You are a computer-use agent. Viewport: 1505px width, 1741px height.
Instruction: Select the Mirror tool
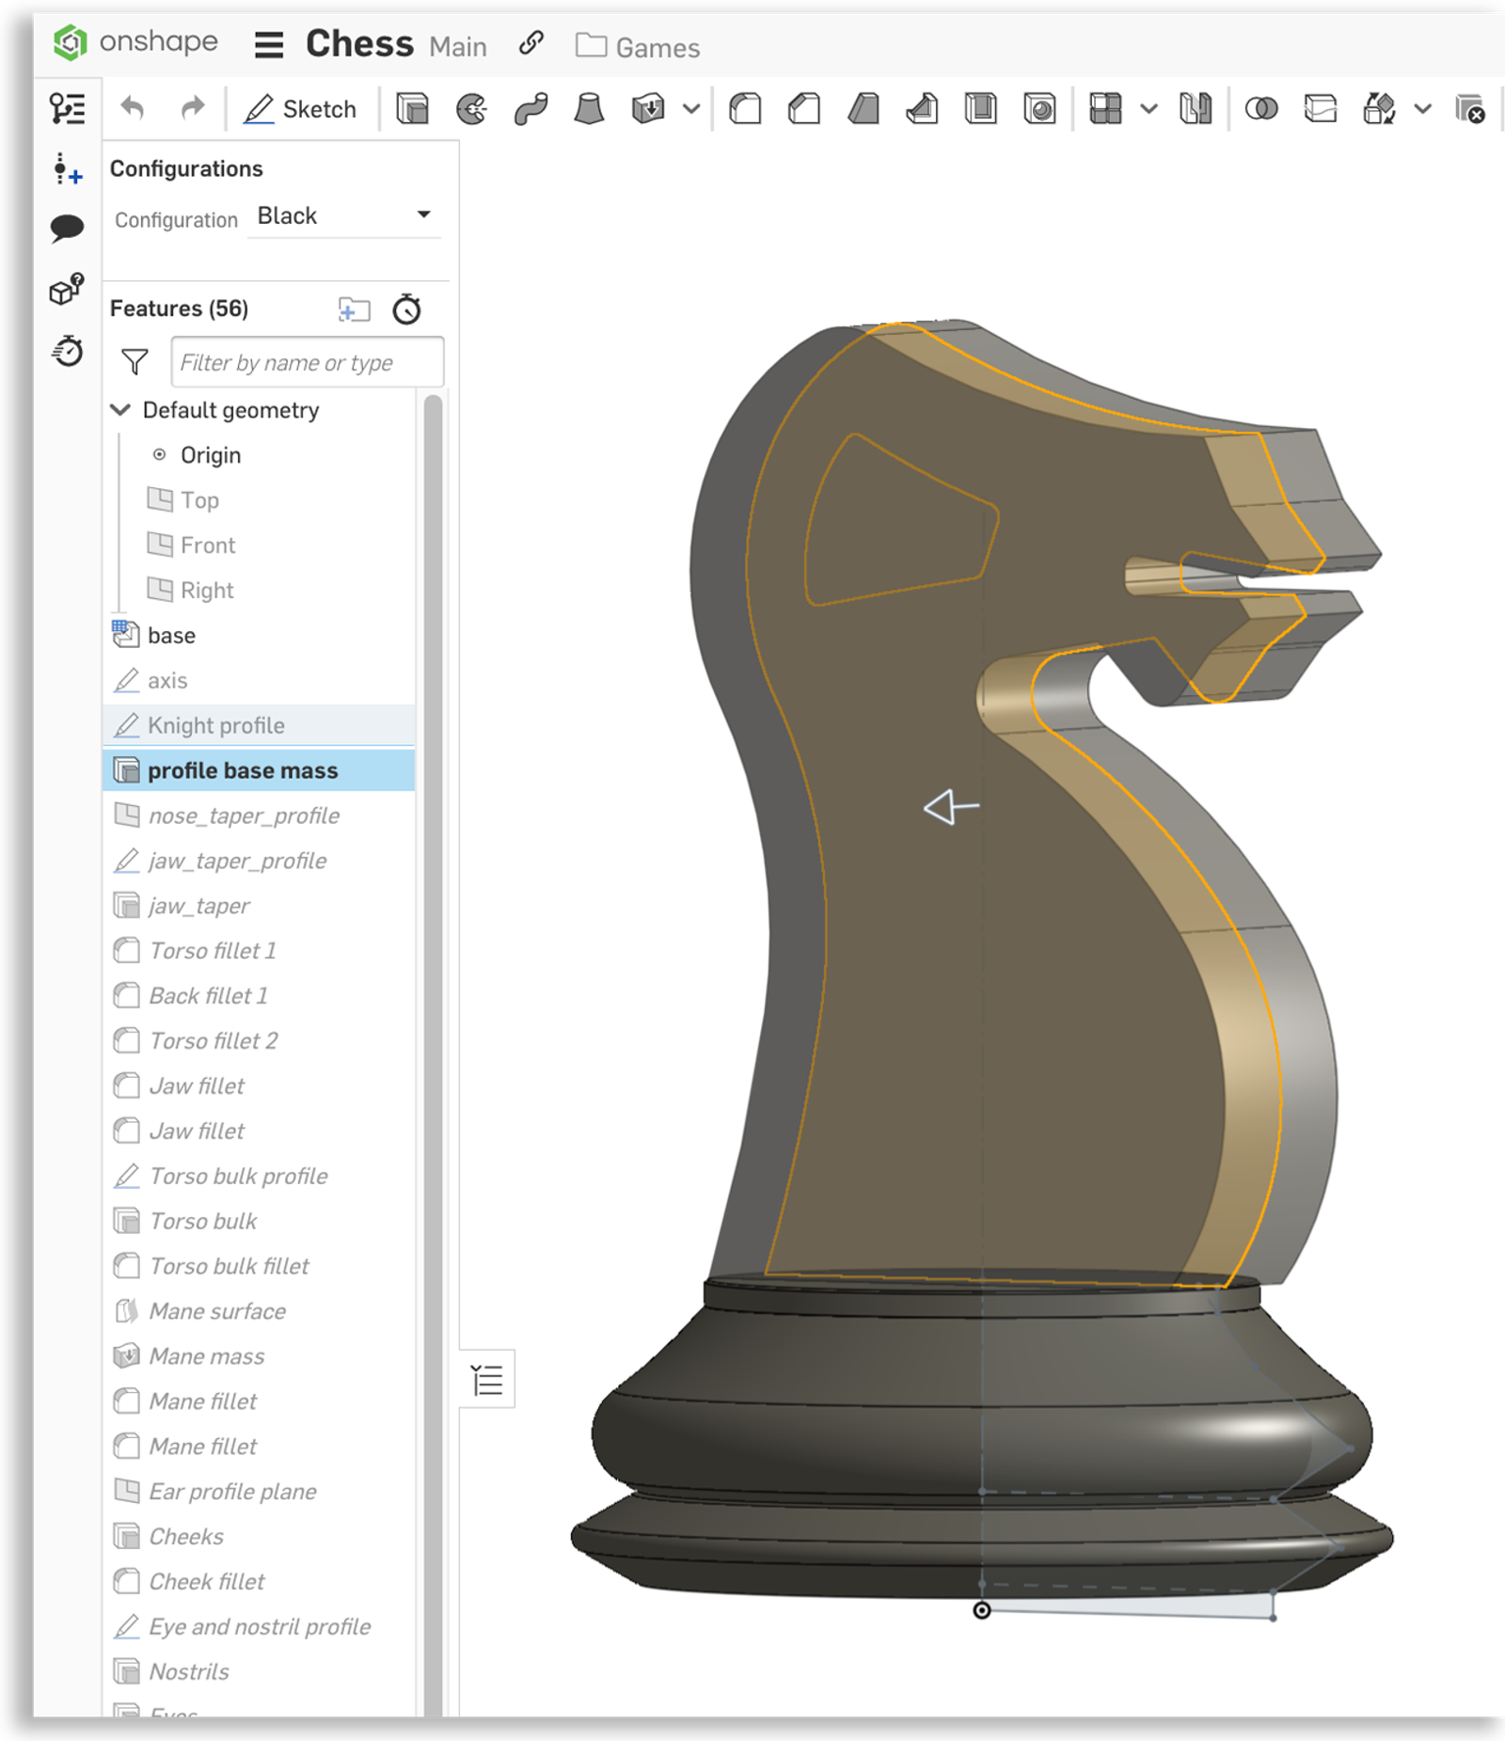[x=1195, y=109]
